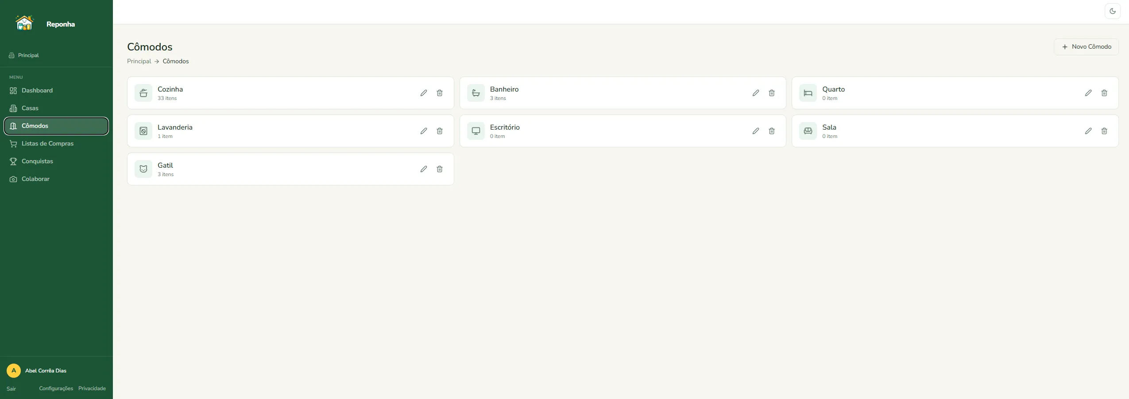Edit the Sala room

pos(1088,131)
